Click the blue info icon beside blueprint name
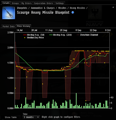Viewport: 116px width, 120px height. point(73,13)
